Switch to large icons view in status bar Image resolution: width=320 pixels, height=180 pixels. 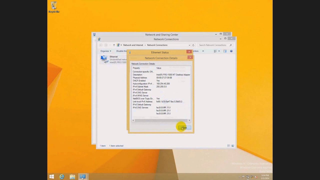pyautogui.click(x=233, y=146)
